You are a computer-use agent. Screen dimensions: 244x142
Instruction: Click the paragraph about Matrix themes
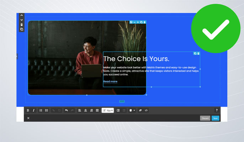[x=151, y=71]
